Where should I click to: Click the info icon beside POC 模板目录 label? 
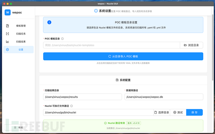point(63,39)
